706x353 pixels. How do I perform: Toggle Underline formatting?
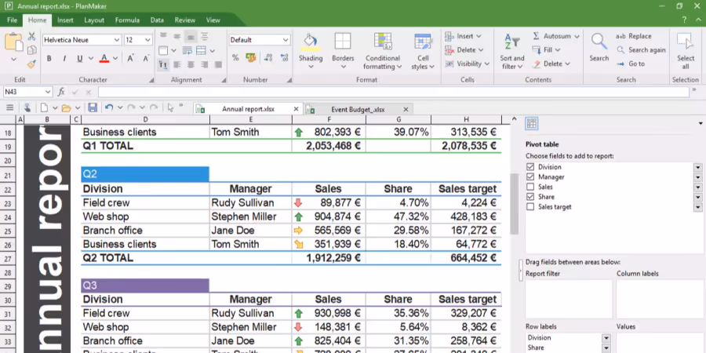click(x=80, y=58)
